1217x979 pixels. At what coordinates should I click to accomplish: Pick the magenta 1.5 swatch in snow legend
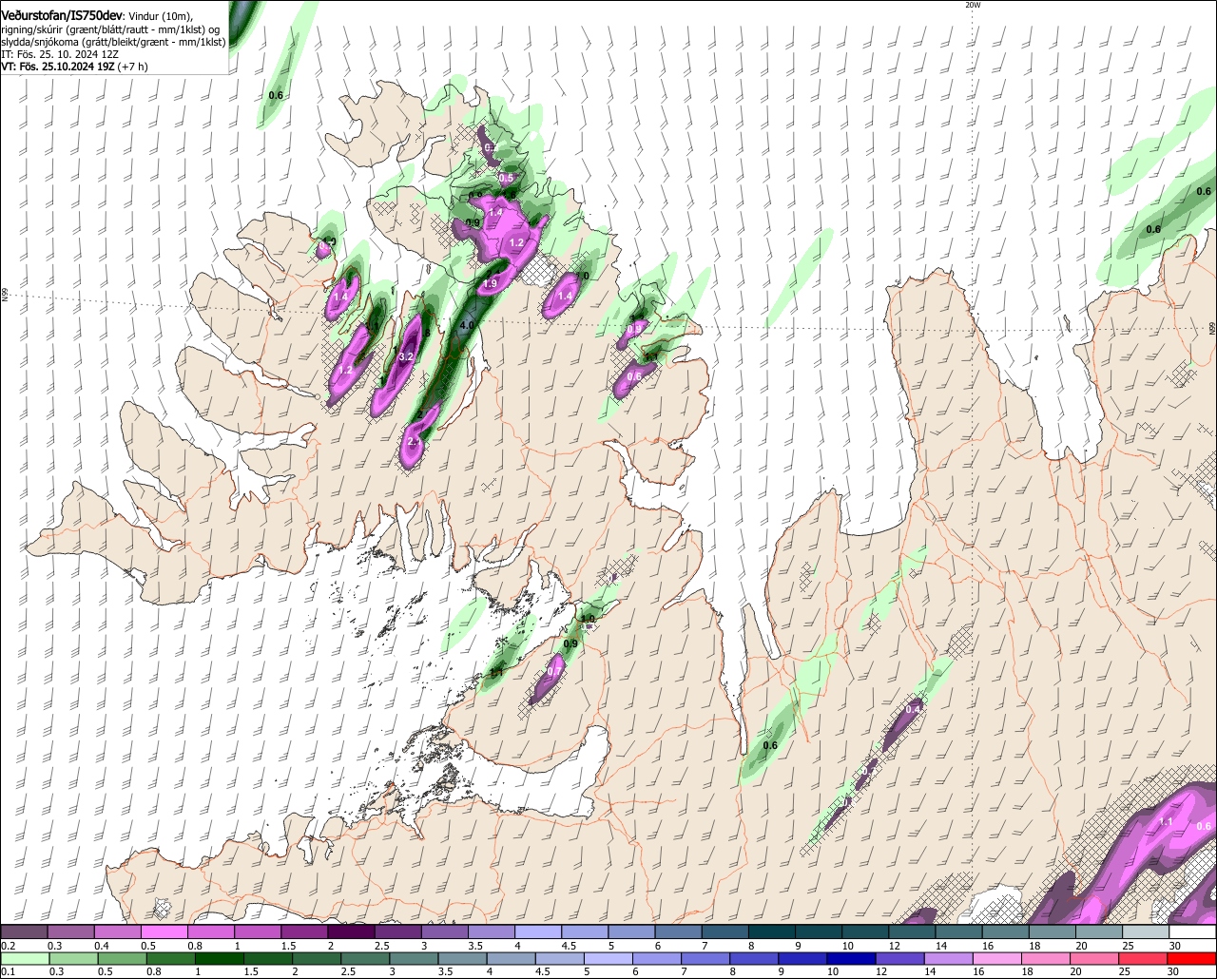pyautogui.click(x=304, y=931)
